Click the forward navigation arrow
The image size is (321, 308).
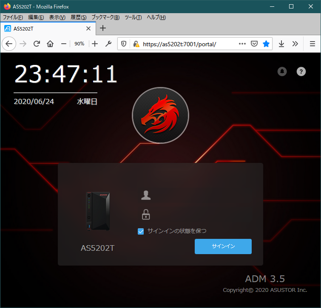pyautogui.click(x=23, y=44)
